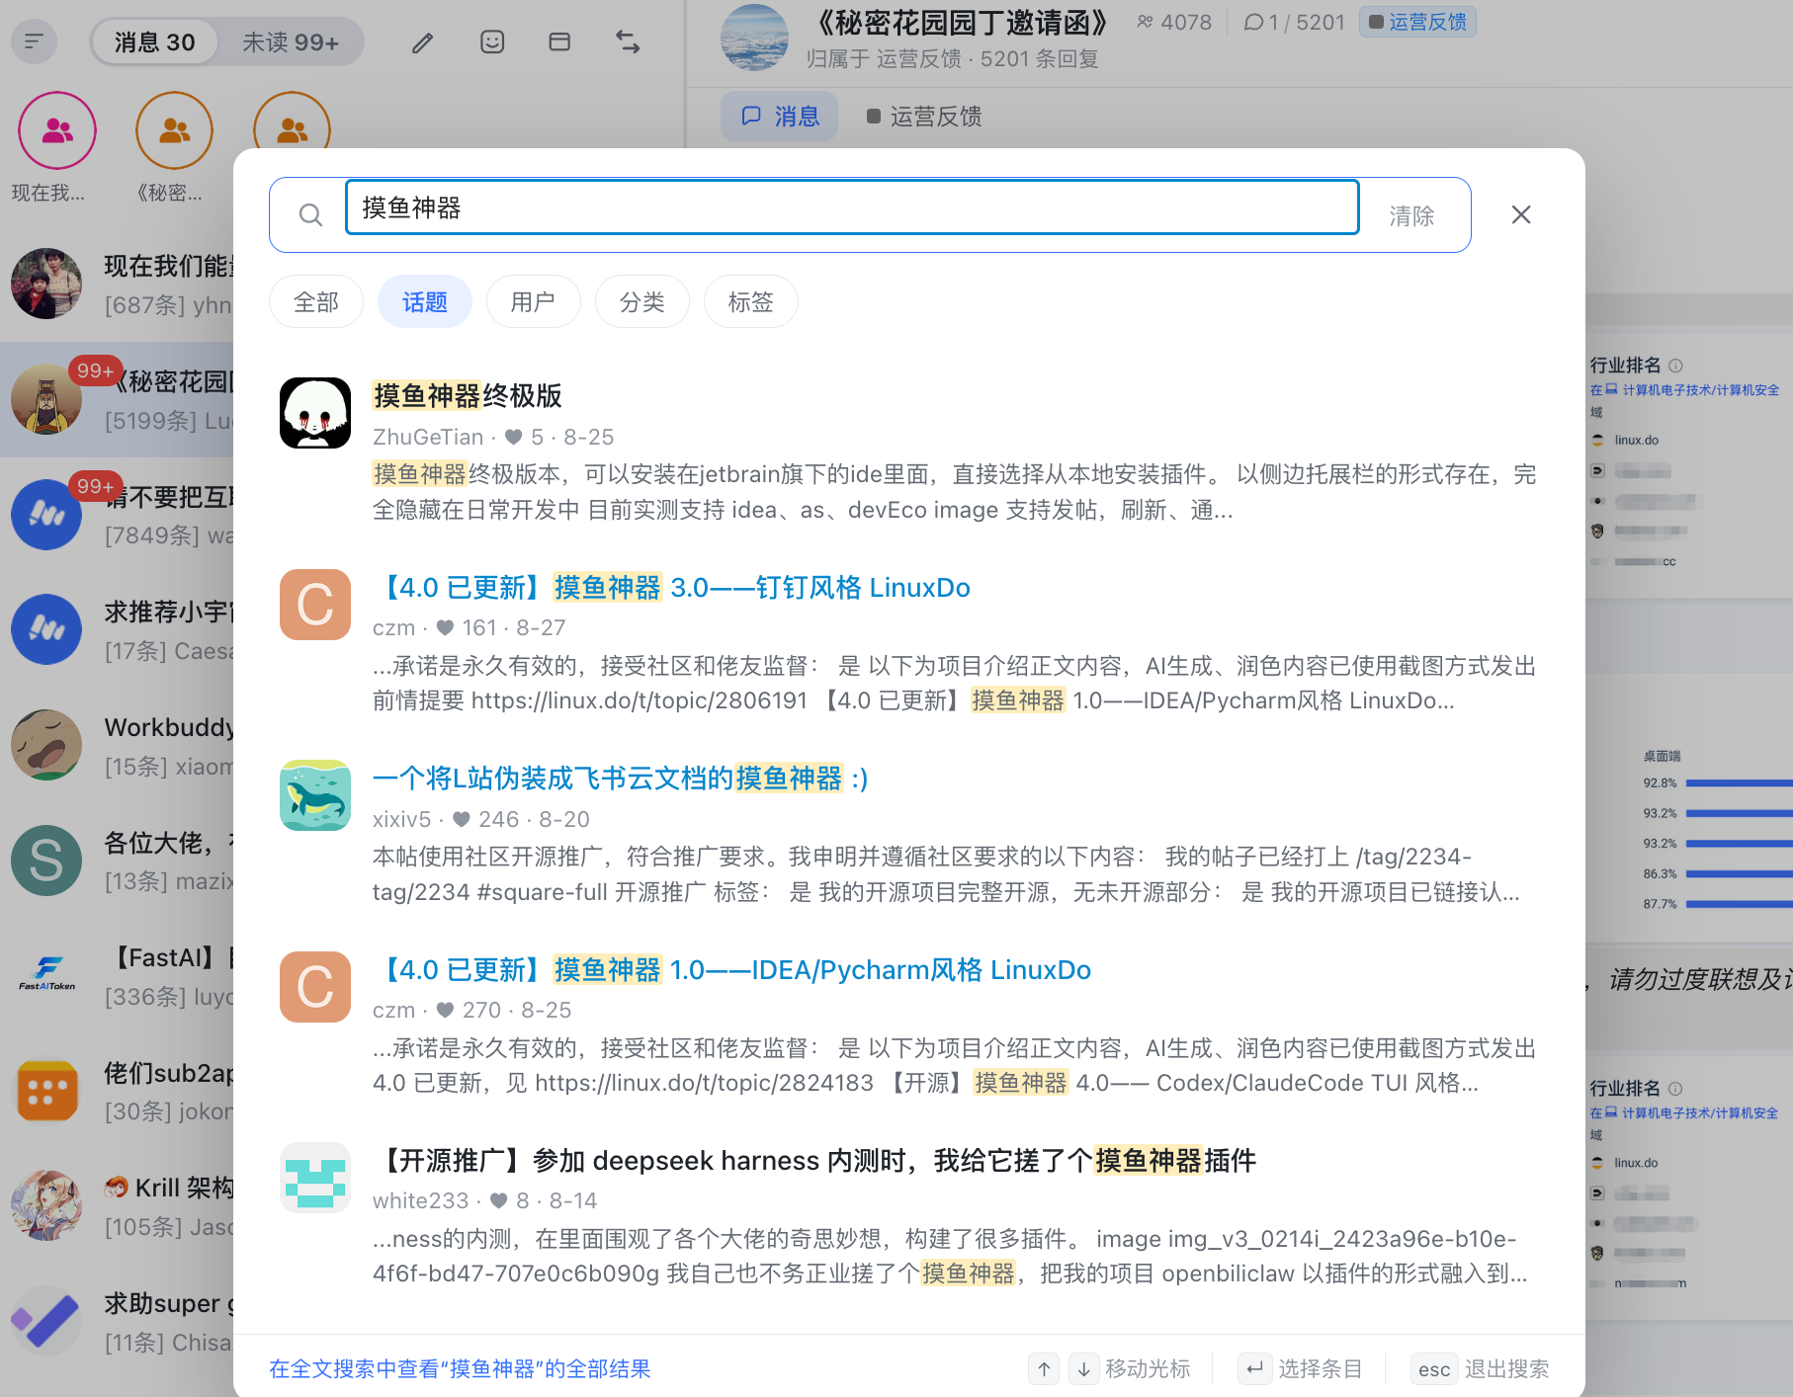Viewport: 1793px width, 1397px height.
Task: View all full-text search results link
Action: click(x=460, y=1368)
